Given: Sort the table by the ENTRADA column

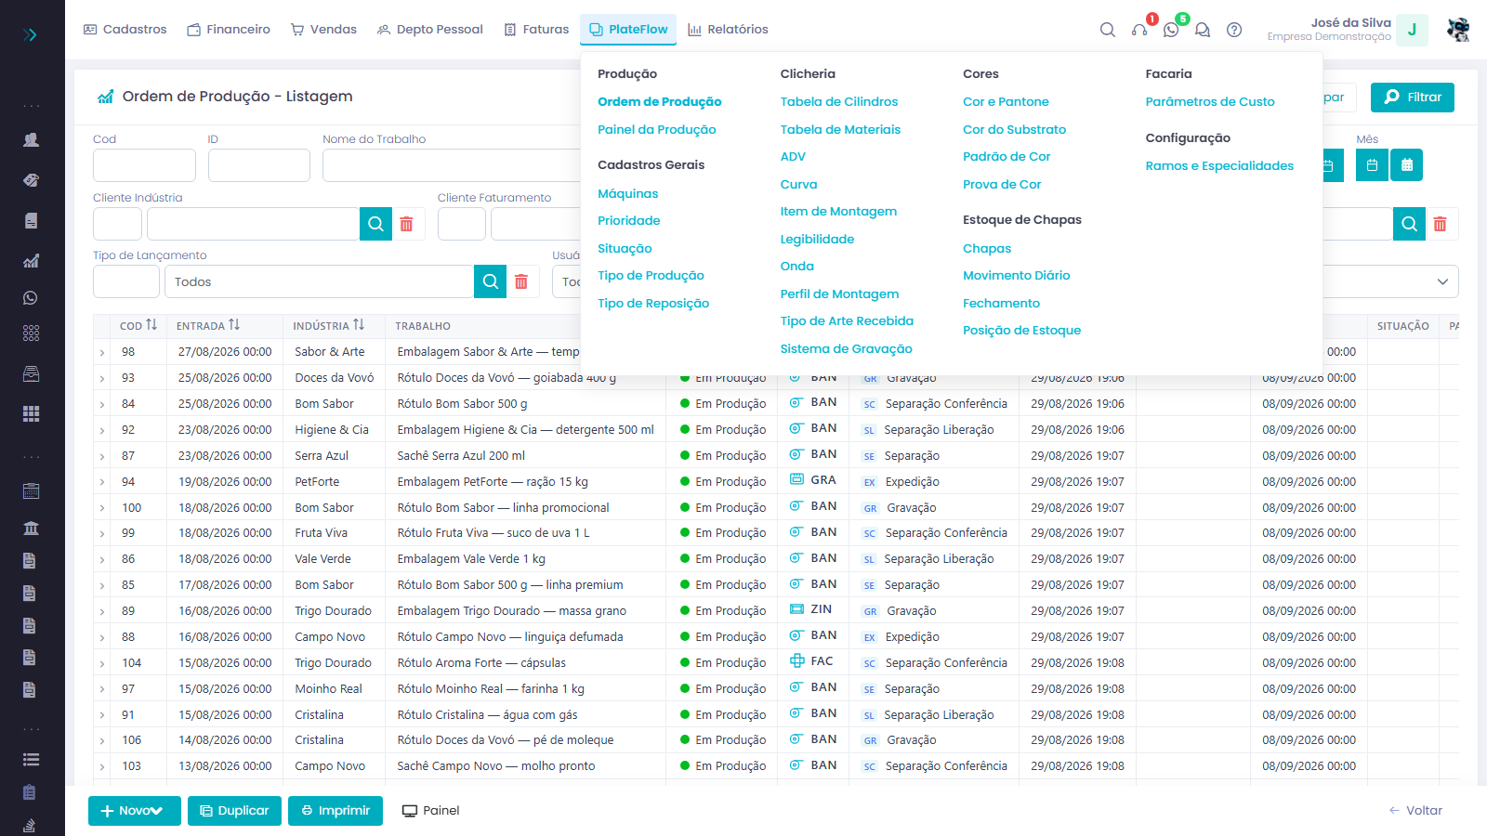Looking at the screenshot, I should (x=208, y=326).
